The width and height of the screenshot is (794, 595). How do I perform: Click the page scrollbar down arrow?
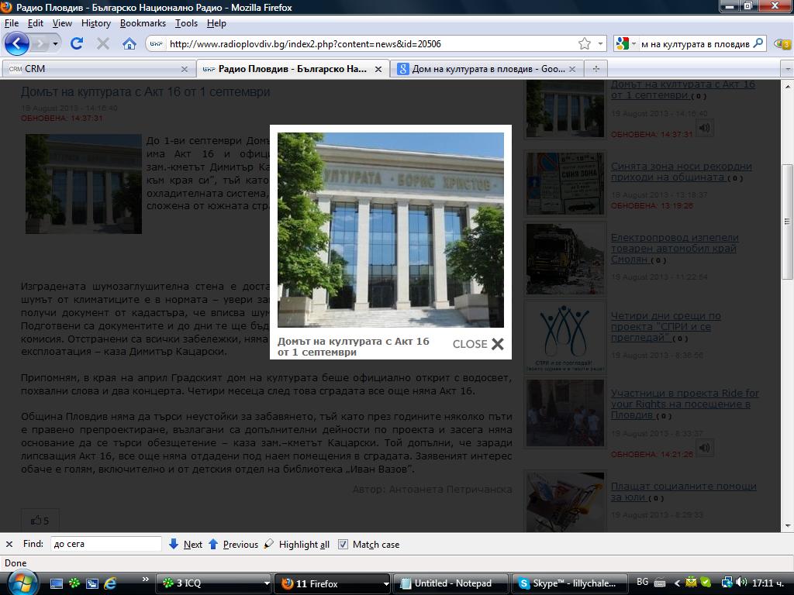[788, 526]
